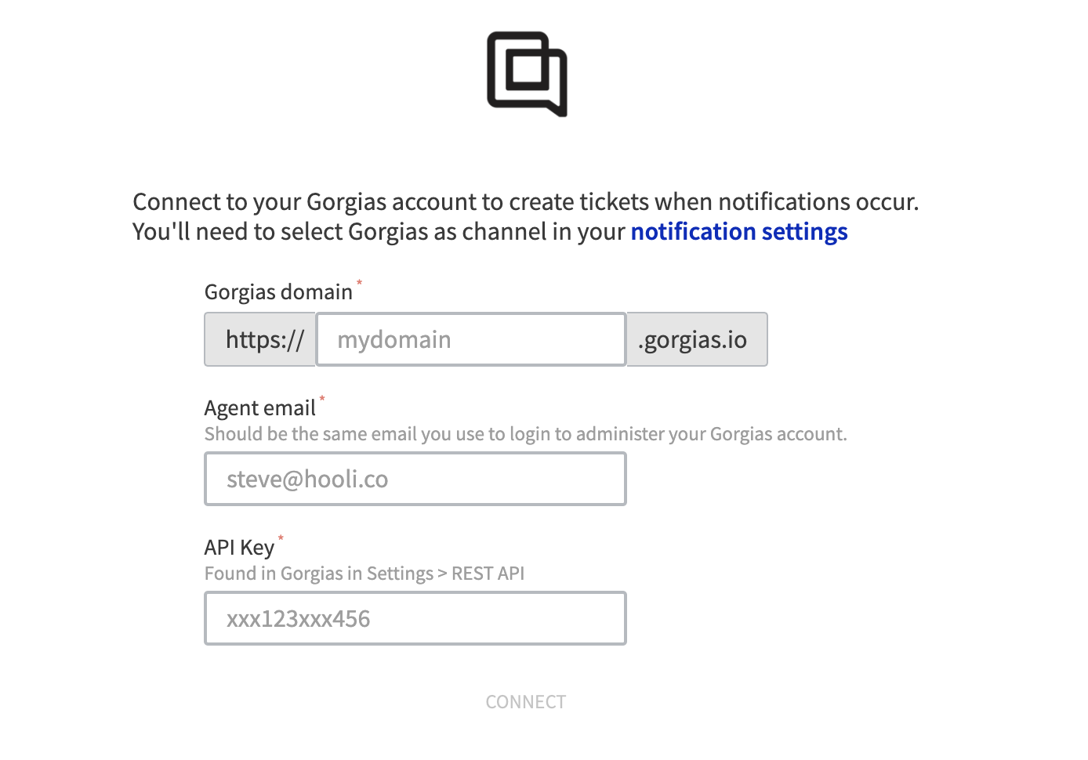Open the notification settings link
The width and height of the screenshot is (1088, 760).
pos(739,232)
